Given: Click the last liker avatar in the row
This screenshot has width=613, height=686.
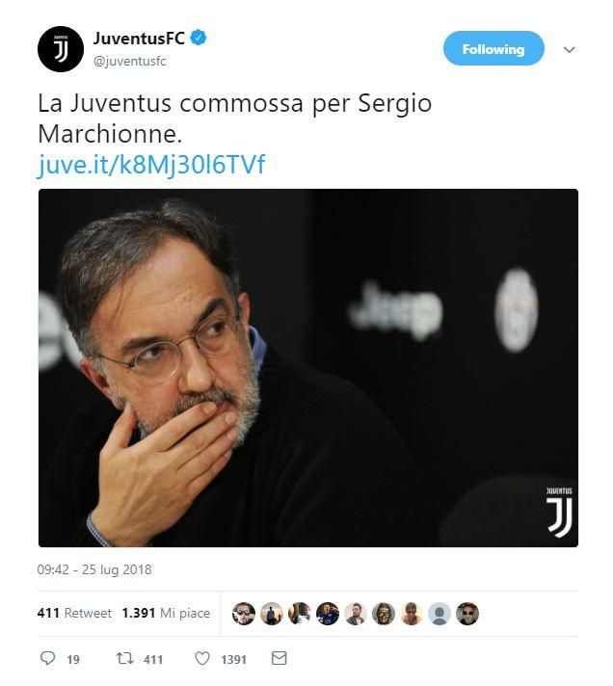Looking at the screenshot, I should coord(467,614).
